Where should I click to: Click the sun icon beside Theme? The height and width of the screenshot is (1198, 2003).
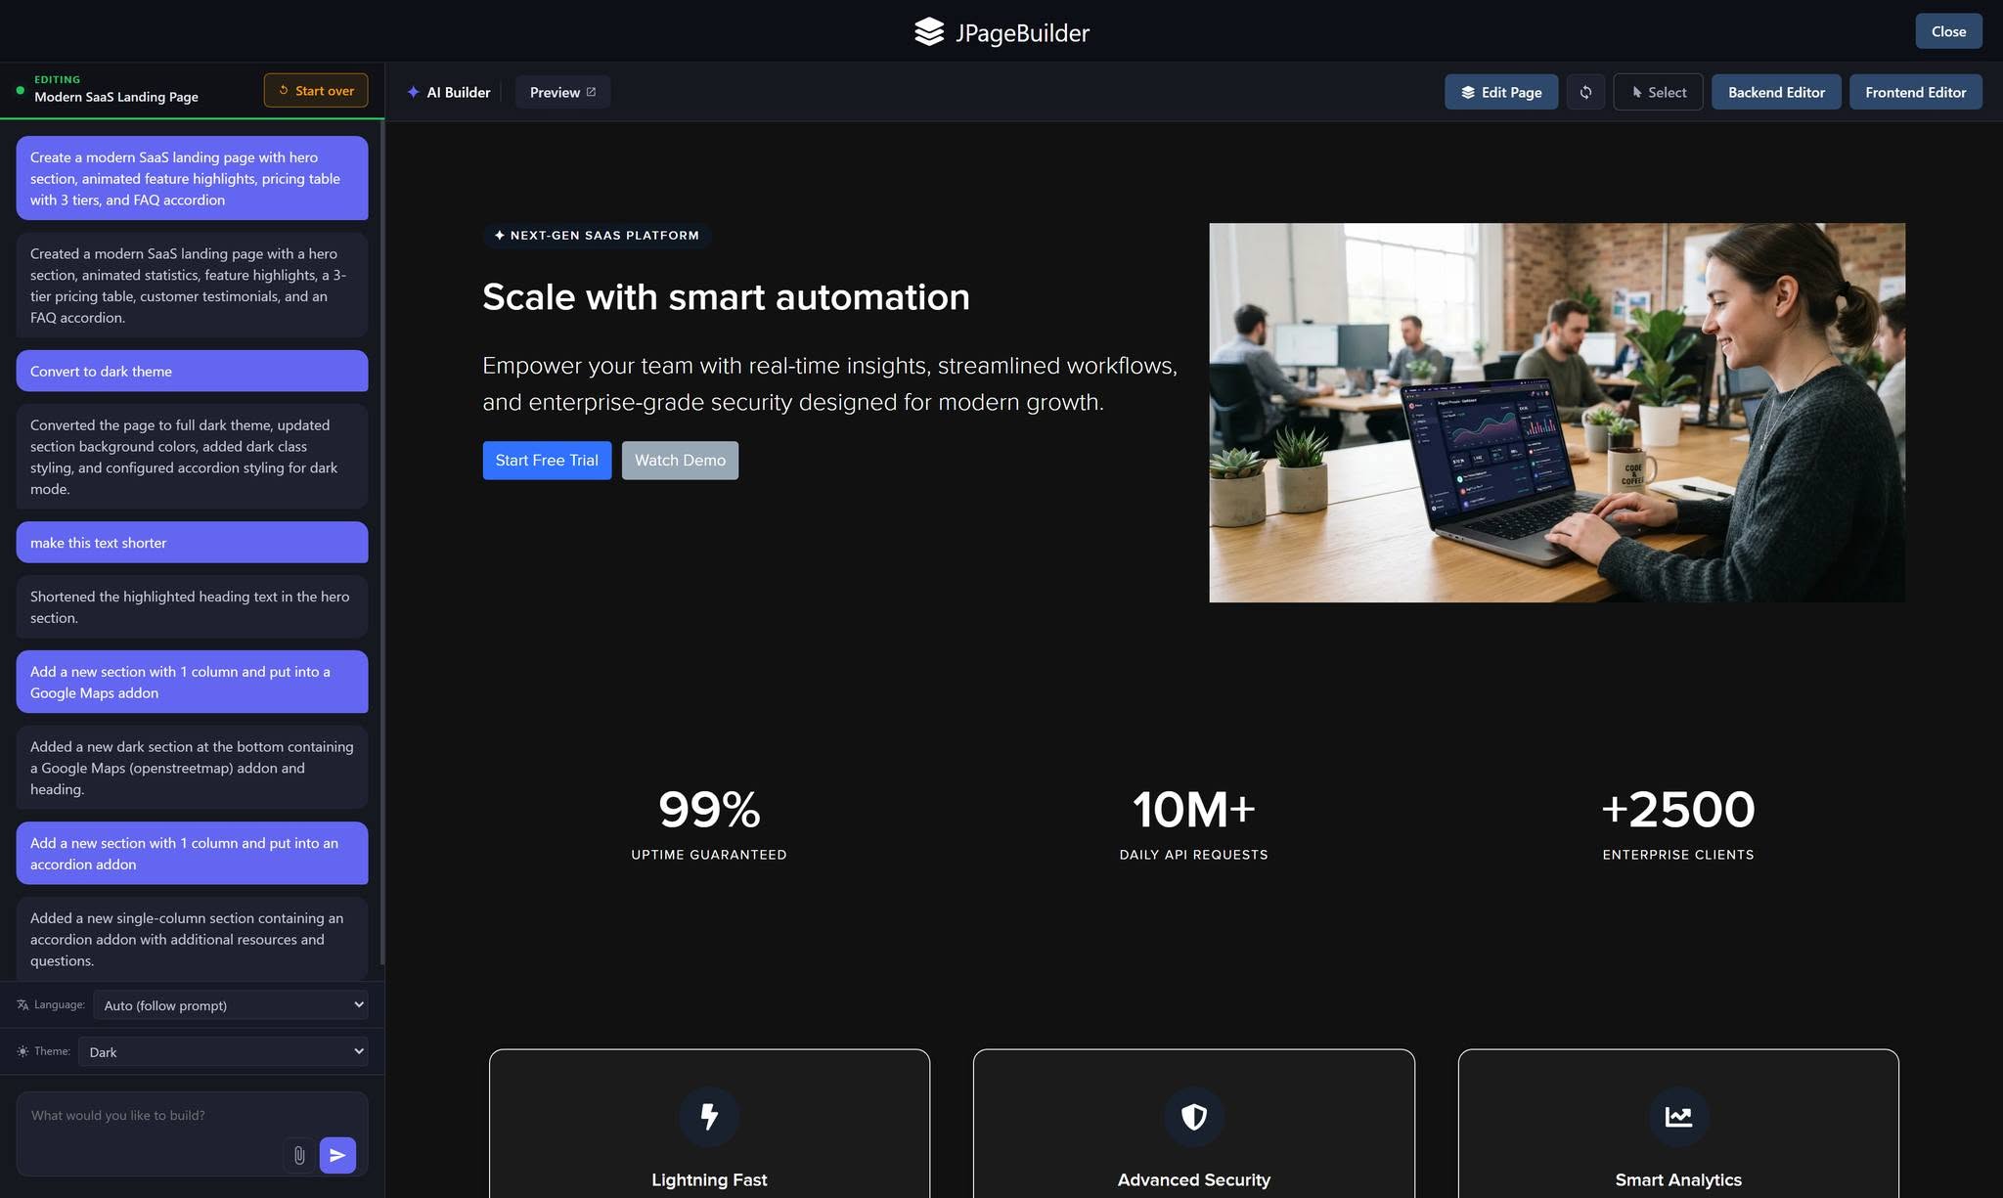tap(22, 1051)
